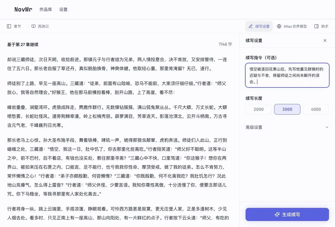Select continuation length 4000

pyautogui.click(x=316, y=109)
